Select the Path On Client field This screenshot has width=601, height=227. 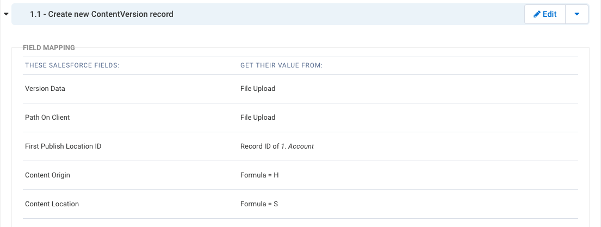click(47, 118)
